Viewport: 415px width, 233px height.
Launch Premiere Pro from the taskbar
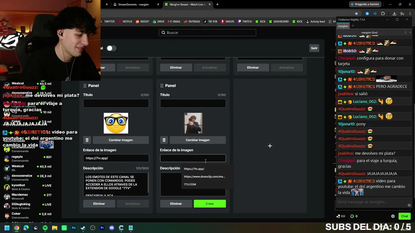(102, 228)
